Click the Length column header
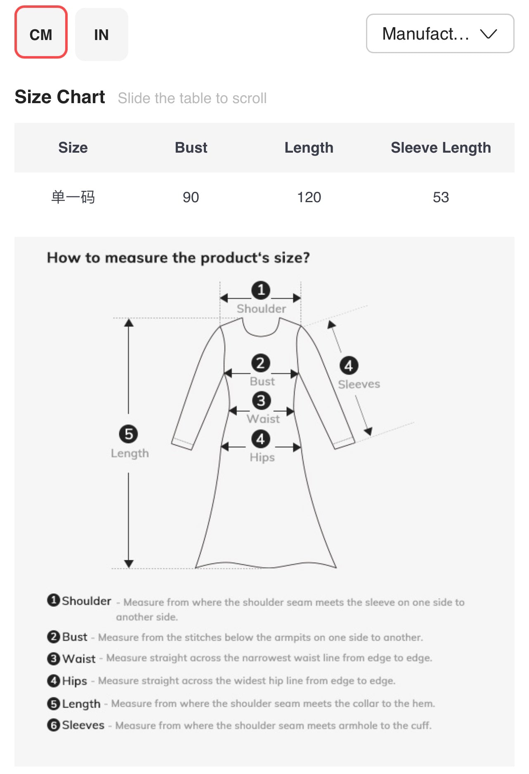This screenshot has width=529, height=774. pos(309,148)
